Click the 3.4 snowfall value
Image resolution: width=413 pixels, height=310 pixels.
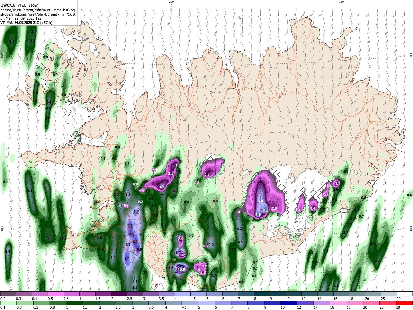click(313, 208)
